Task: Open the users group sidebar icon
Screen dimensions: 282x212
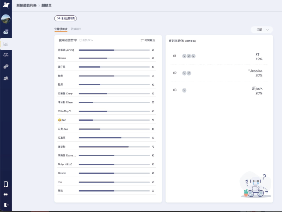Action: pyautogui.click(x=6, y=78)
